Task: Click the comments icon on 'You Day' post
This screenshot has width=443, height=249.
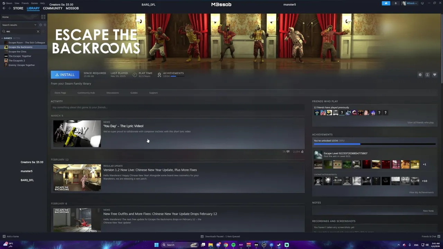Action: 288,151
